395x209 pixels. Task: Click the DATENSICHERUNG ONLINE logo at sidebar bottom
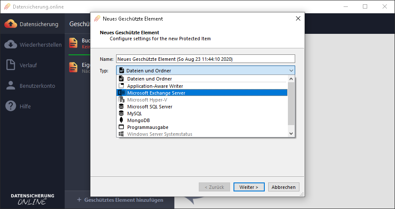[x=32, y=199]
